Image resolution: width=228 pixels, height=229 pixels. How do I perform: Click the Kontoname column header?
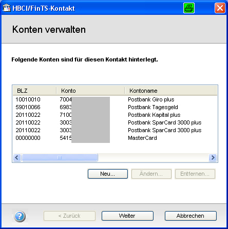click(x=171, y=91)
